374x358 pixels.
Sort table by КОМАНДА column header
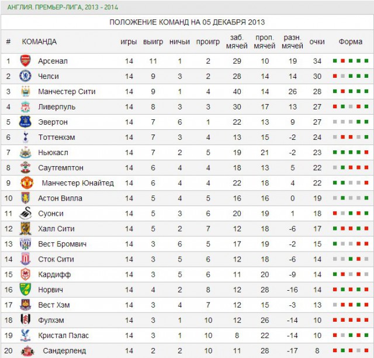(x=39, y=42)
